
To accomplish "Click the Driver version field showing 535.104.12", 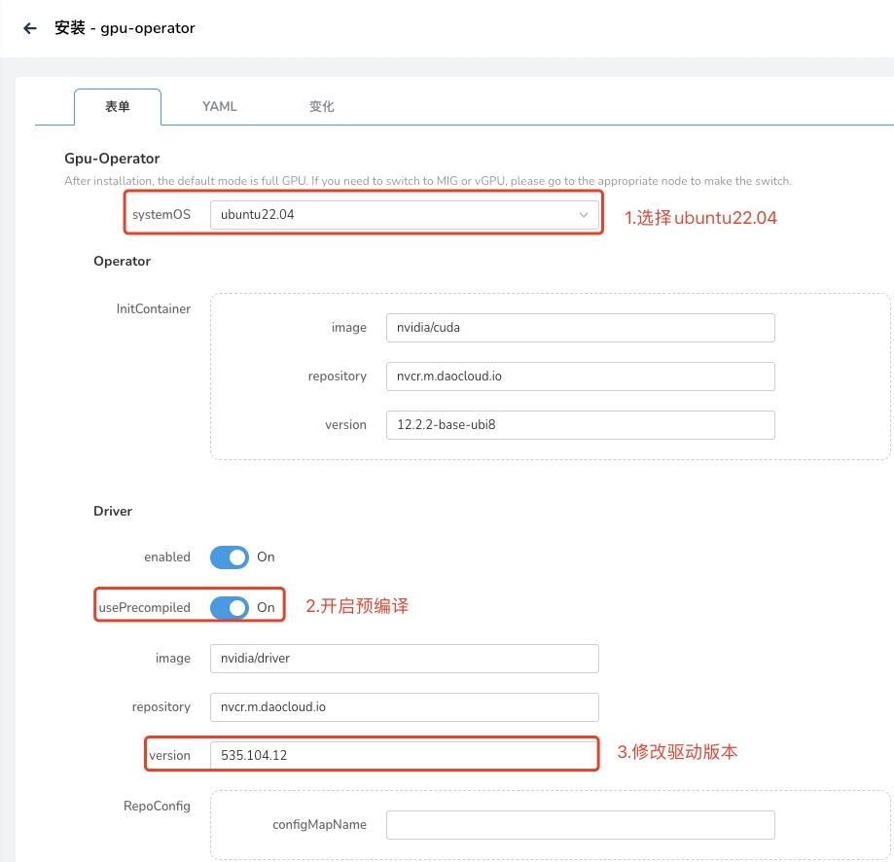I will click(x=404, y=756).
